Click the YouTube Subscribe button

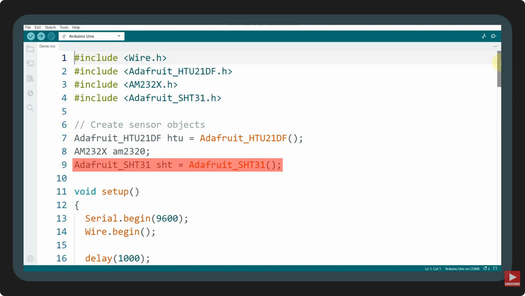tap(512, 279)
